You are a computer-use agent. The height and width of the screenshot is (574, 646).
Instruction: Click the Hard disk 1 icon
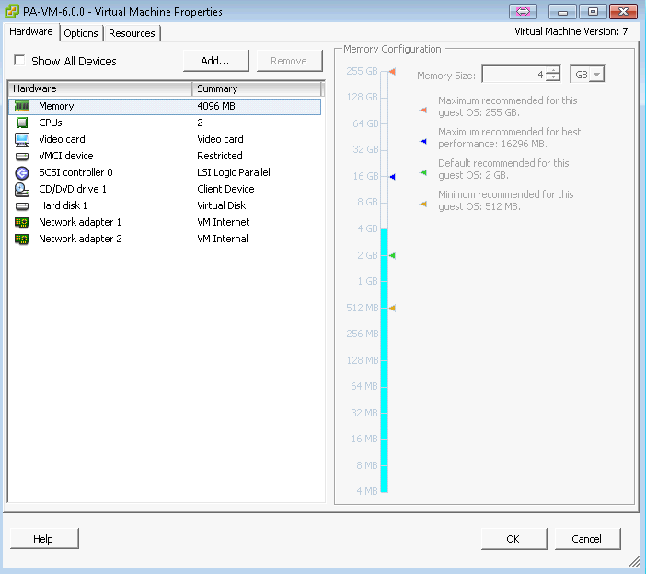click(22, 205)
